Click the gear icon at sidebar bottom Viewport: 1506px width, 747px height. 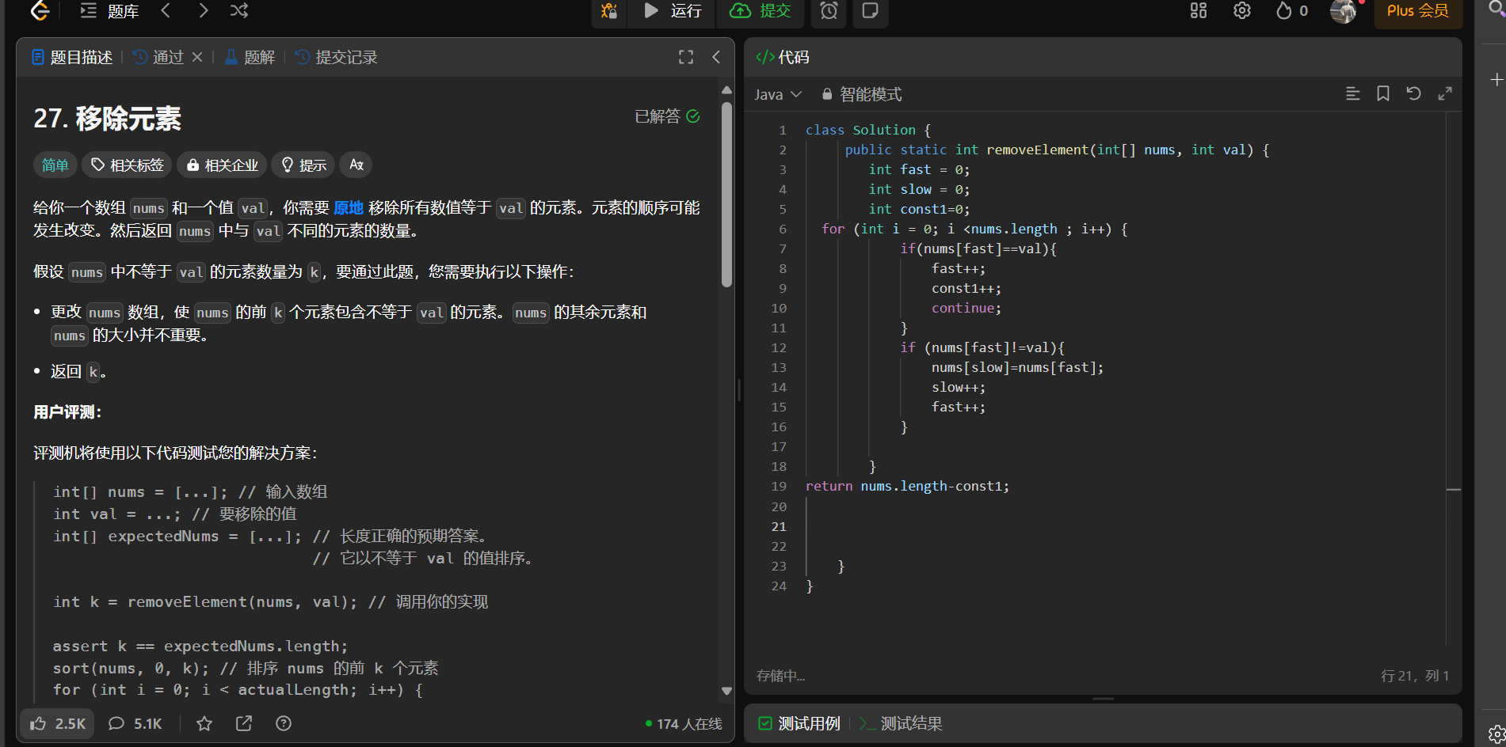(1496, 734)
